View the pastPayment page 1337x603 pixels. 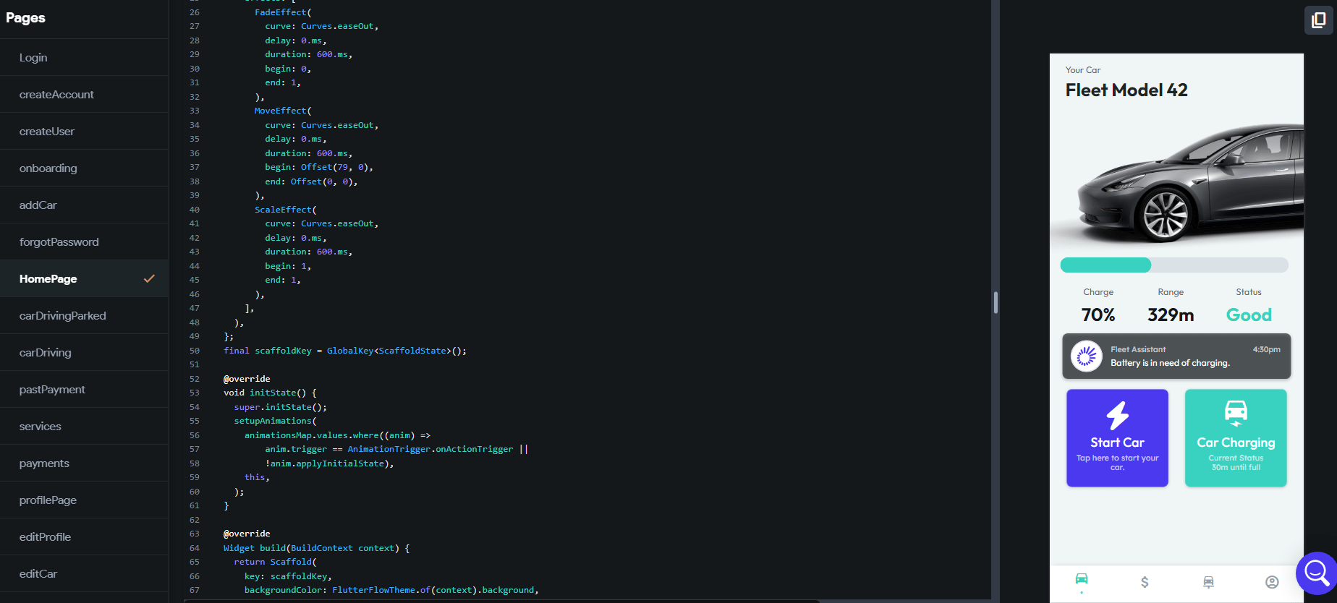point(84,390)
